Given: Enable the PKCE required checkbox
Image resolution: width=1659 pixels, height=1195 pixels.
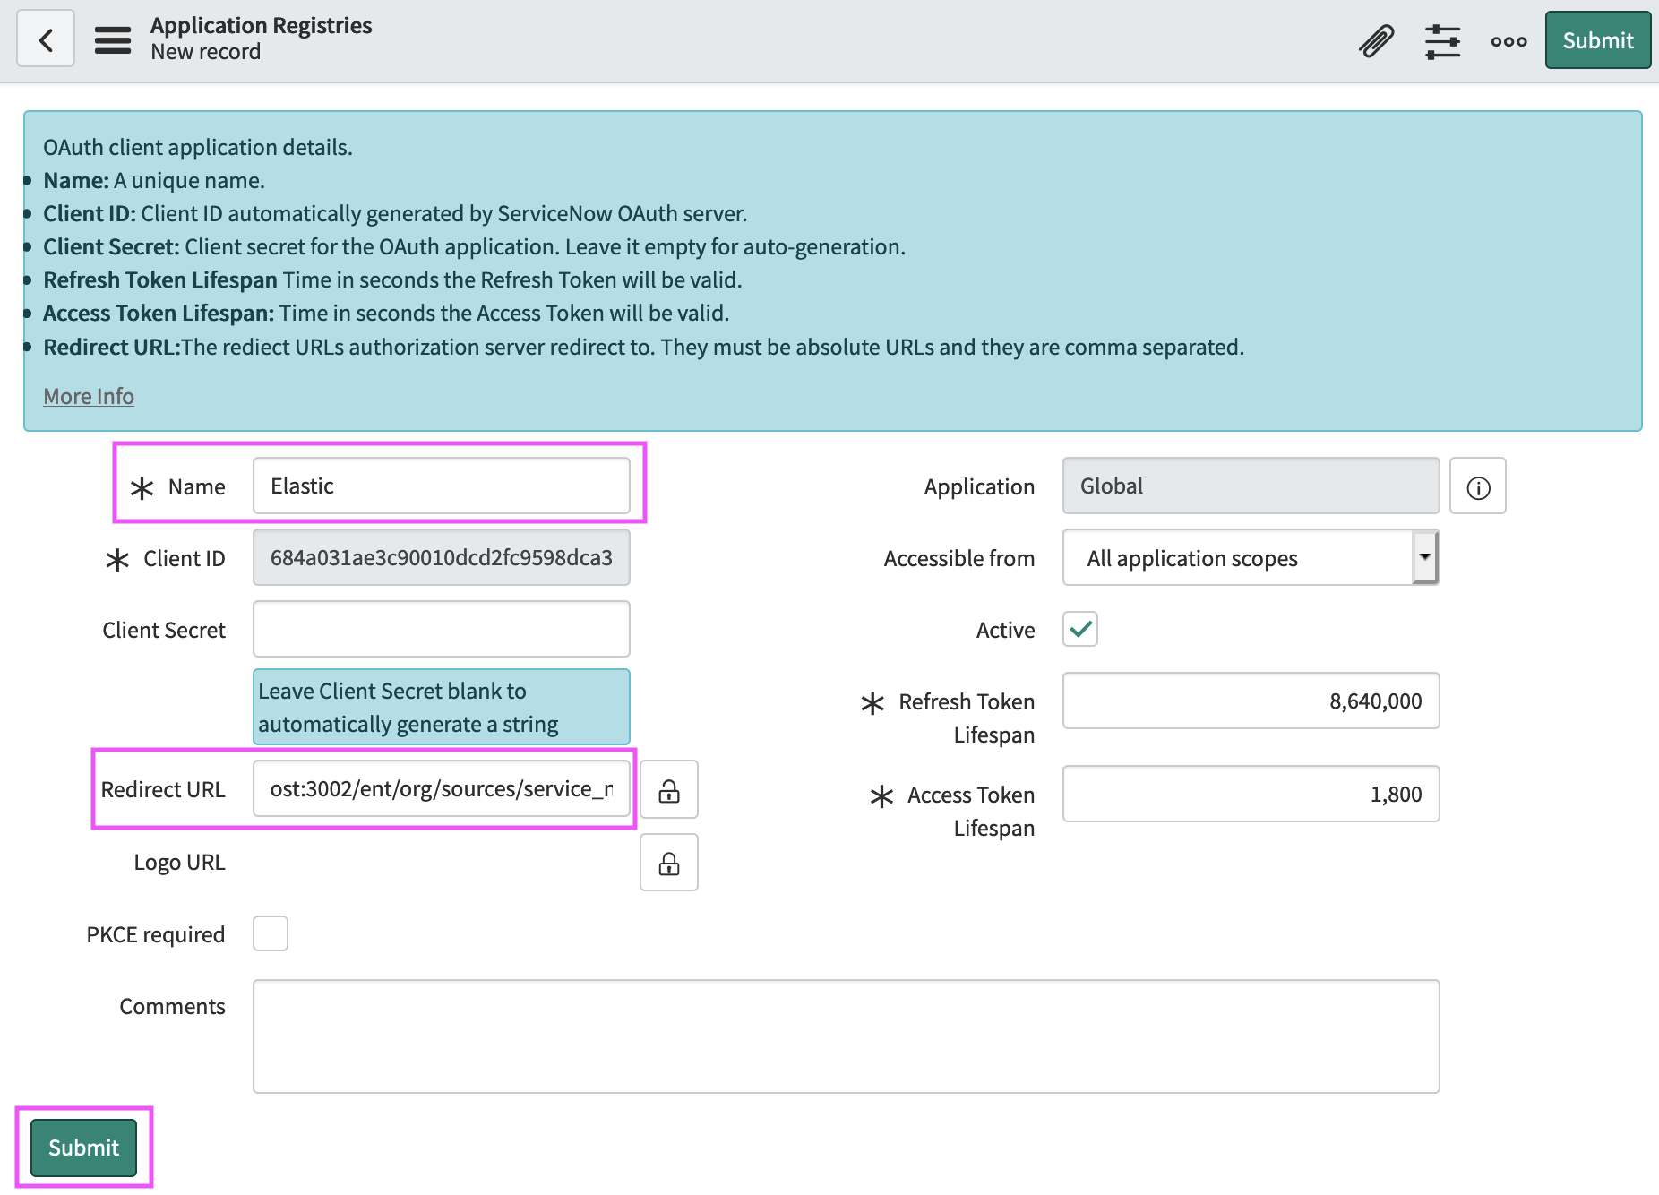Looking at the screenshot, I should point(271,934).
